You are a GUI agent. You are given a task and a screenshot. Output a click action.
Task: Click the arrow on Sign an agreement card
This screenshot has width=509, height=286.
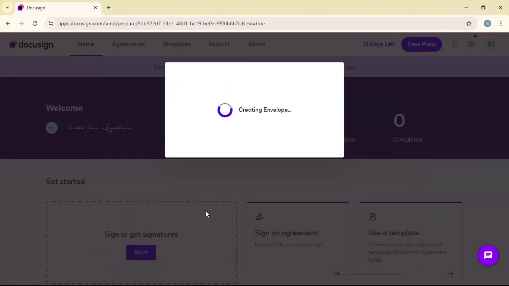coord(337,274)
